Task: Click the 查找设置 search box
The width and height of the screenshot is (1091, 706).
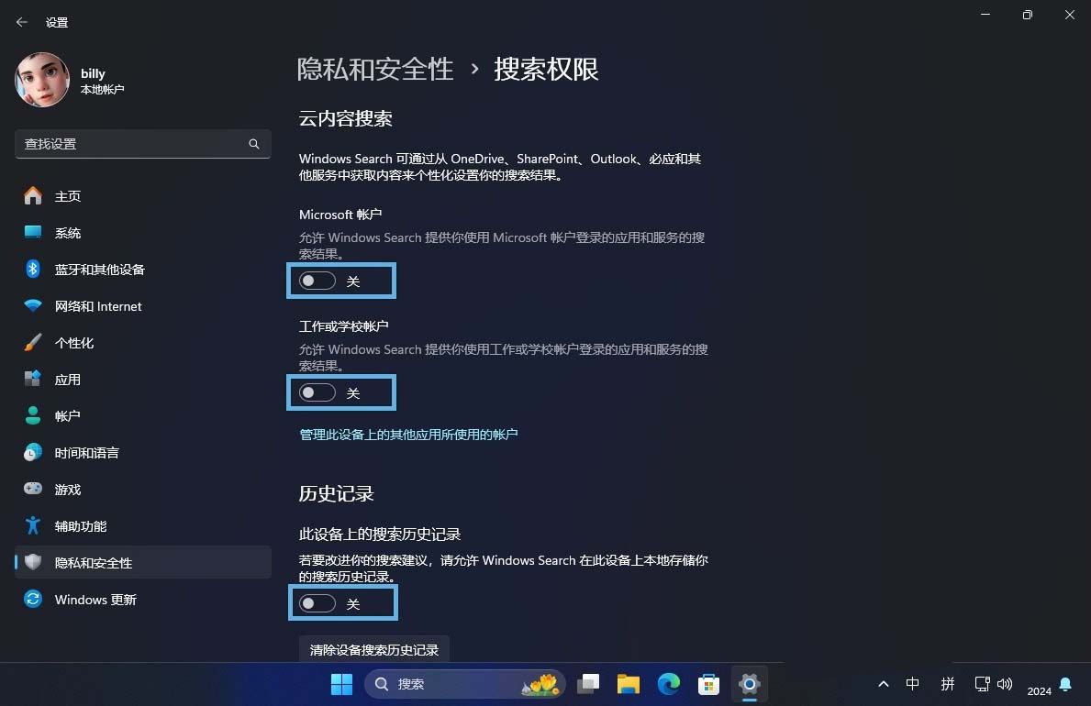Action: [x=138, y=144]
